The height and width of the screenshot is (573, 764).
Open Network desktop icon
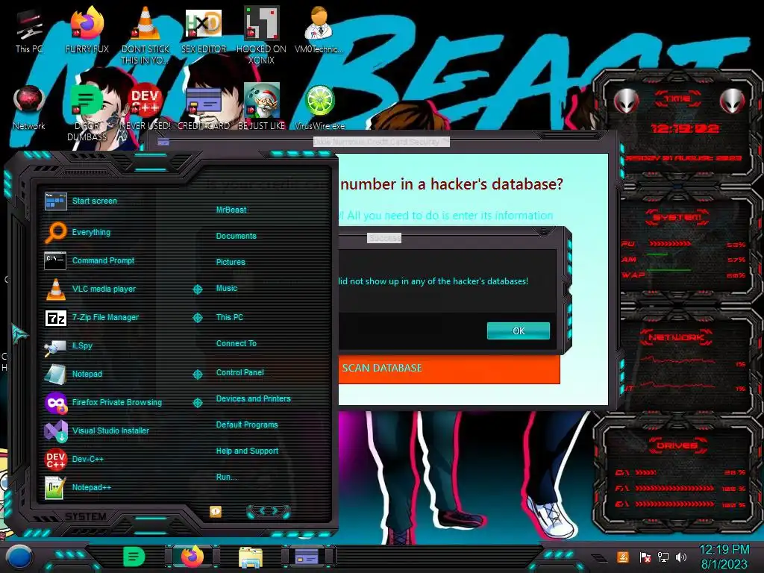(29, 107)
